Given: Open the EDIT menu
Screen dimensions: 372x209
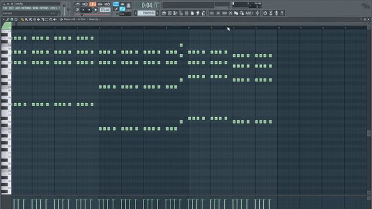Looking at the screenshot, I should (12, 8).
